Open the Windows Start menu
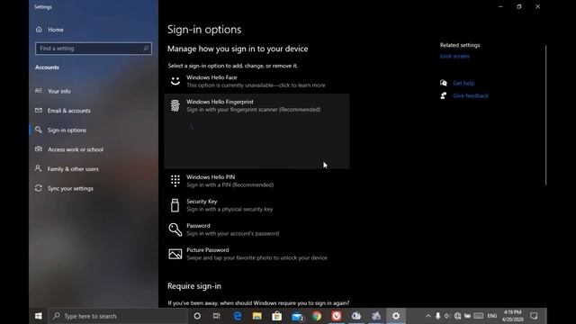Image resolution: width=576 pixels, height=324 pixels. [x=38, y=316]
